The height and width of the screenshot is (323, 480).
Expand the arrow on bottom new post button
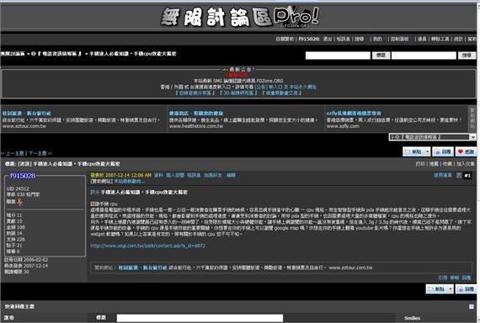pos(451,289)
